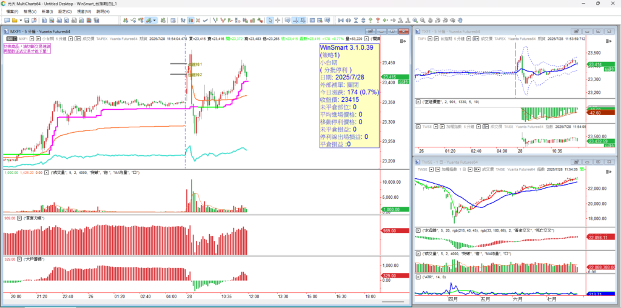Toggle the X box before ATR indicator

418,276
